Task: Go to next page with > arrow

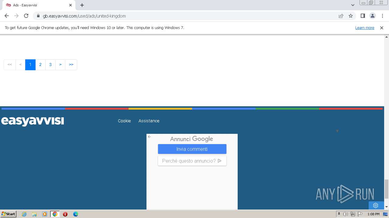Action: pyautogui.click(x=60, y=64)
